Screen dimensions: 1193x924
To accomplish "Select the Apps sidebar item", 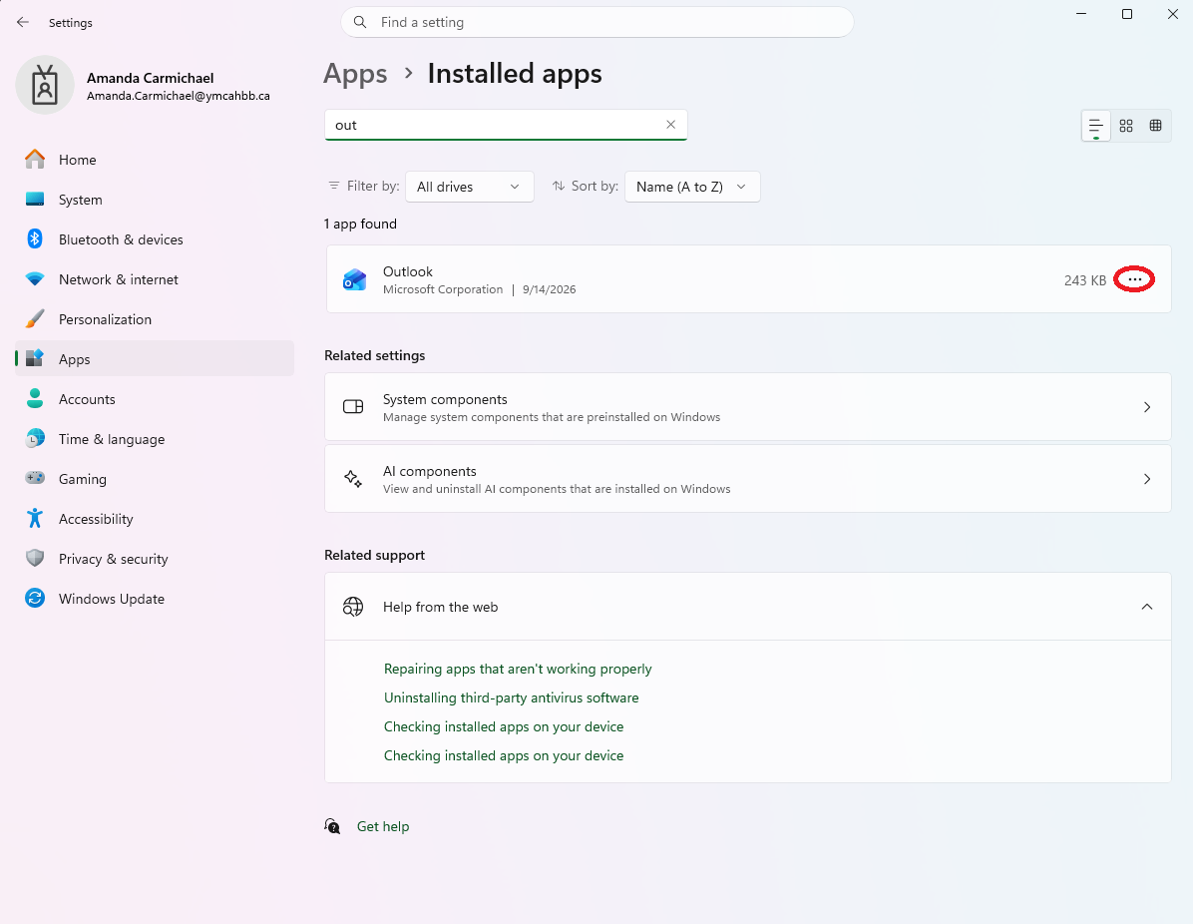I will click(x=155, y=358).
